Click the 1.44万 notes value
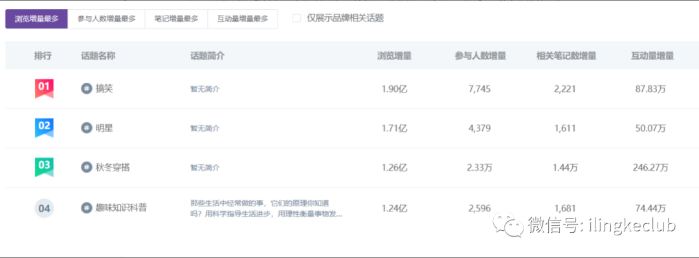Viewport: 699px width, 258px height. [565, 167]
